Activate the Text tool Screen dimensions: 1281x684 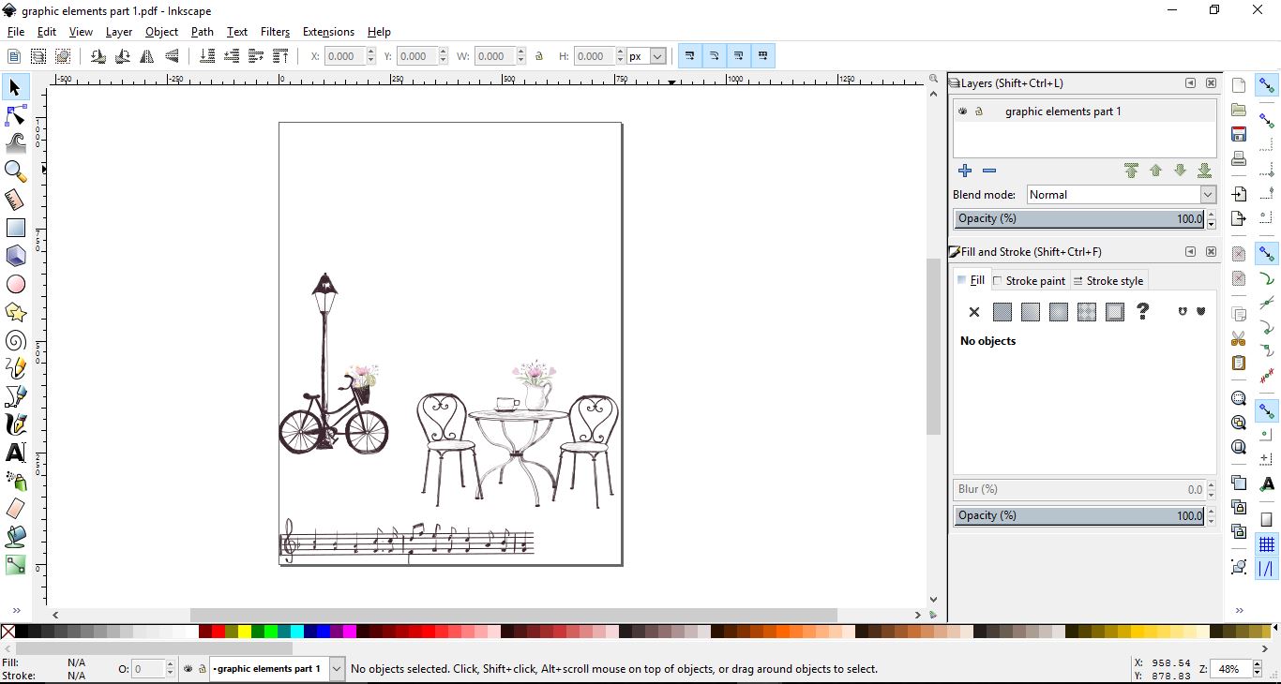tap(15, 453)
